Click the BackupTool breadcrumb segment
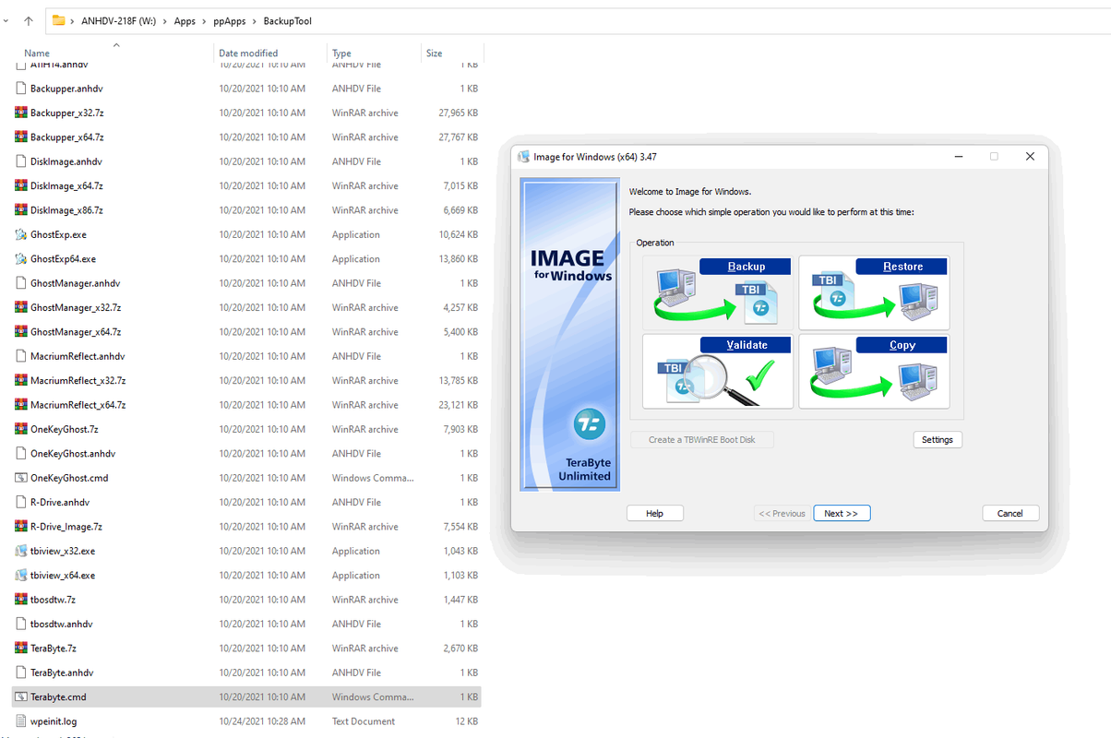The image size is (1111, 738). tap(288, 21)
